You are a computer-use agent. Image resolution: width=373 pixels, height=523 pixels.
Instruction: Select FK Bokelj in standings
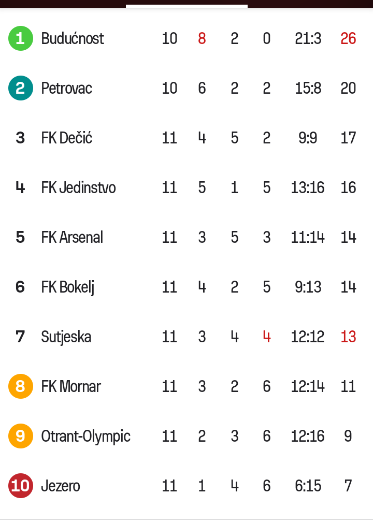pos(68,287)
